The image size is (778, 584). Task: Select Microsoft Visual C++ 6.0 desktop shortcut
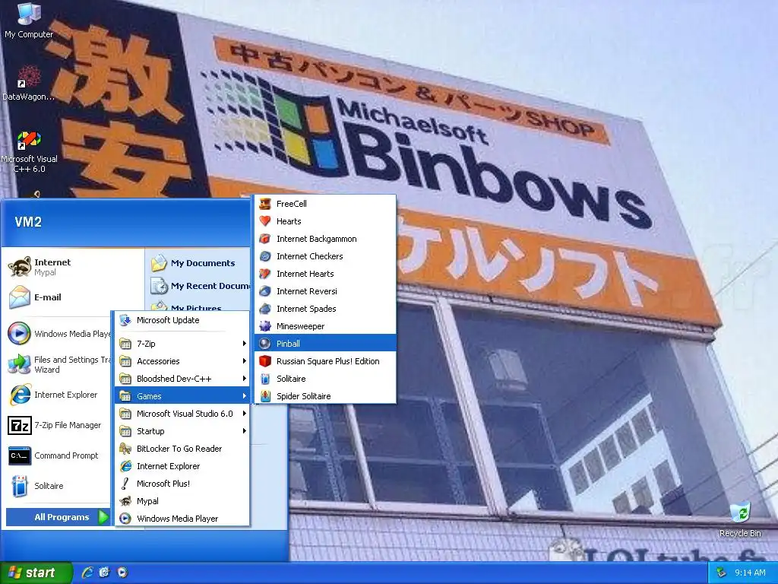click(29, 151)
